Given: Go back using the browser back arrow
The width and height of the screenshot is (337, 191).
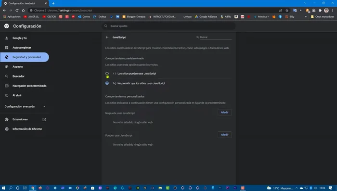Looking at the screenshot, I should (4, 10).
